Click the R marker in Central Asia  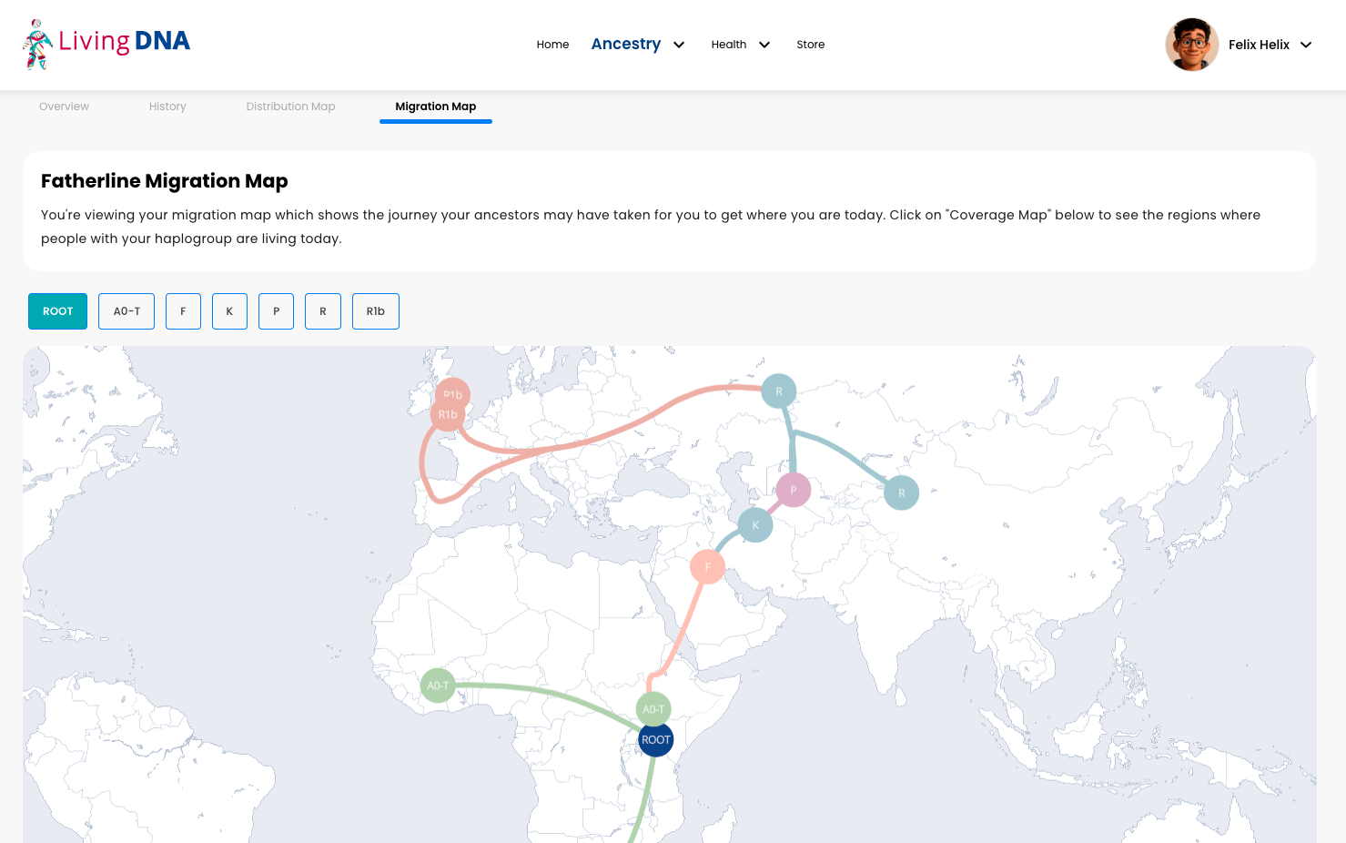(x=902, y=493)
